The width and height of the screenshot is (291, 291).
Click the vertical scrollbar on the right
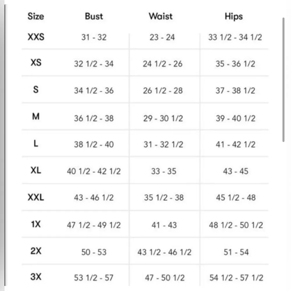tap(283, 80)
